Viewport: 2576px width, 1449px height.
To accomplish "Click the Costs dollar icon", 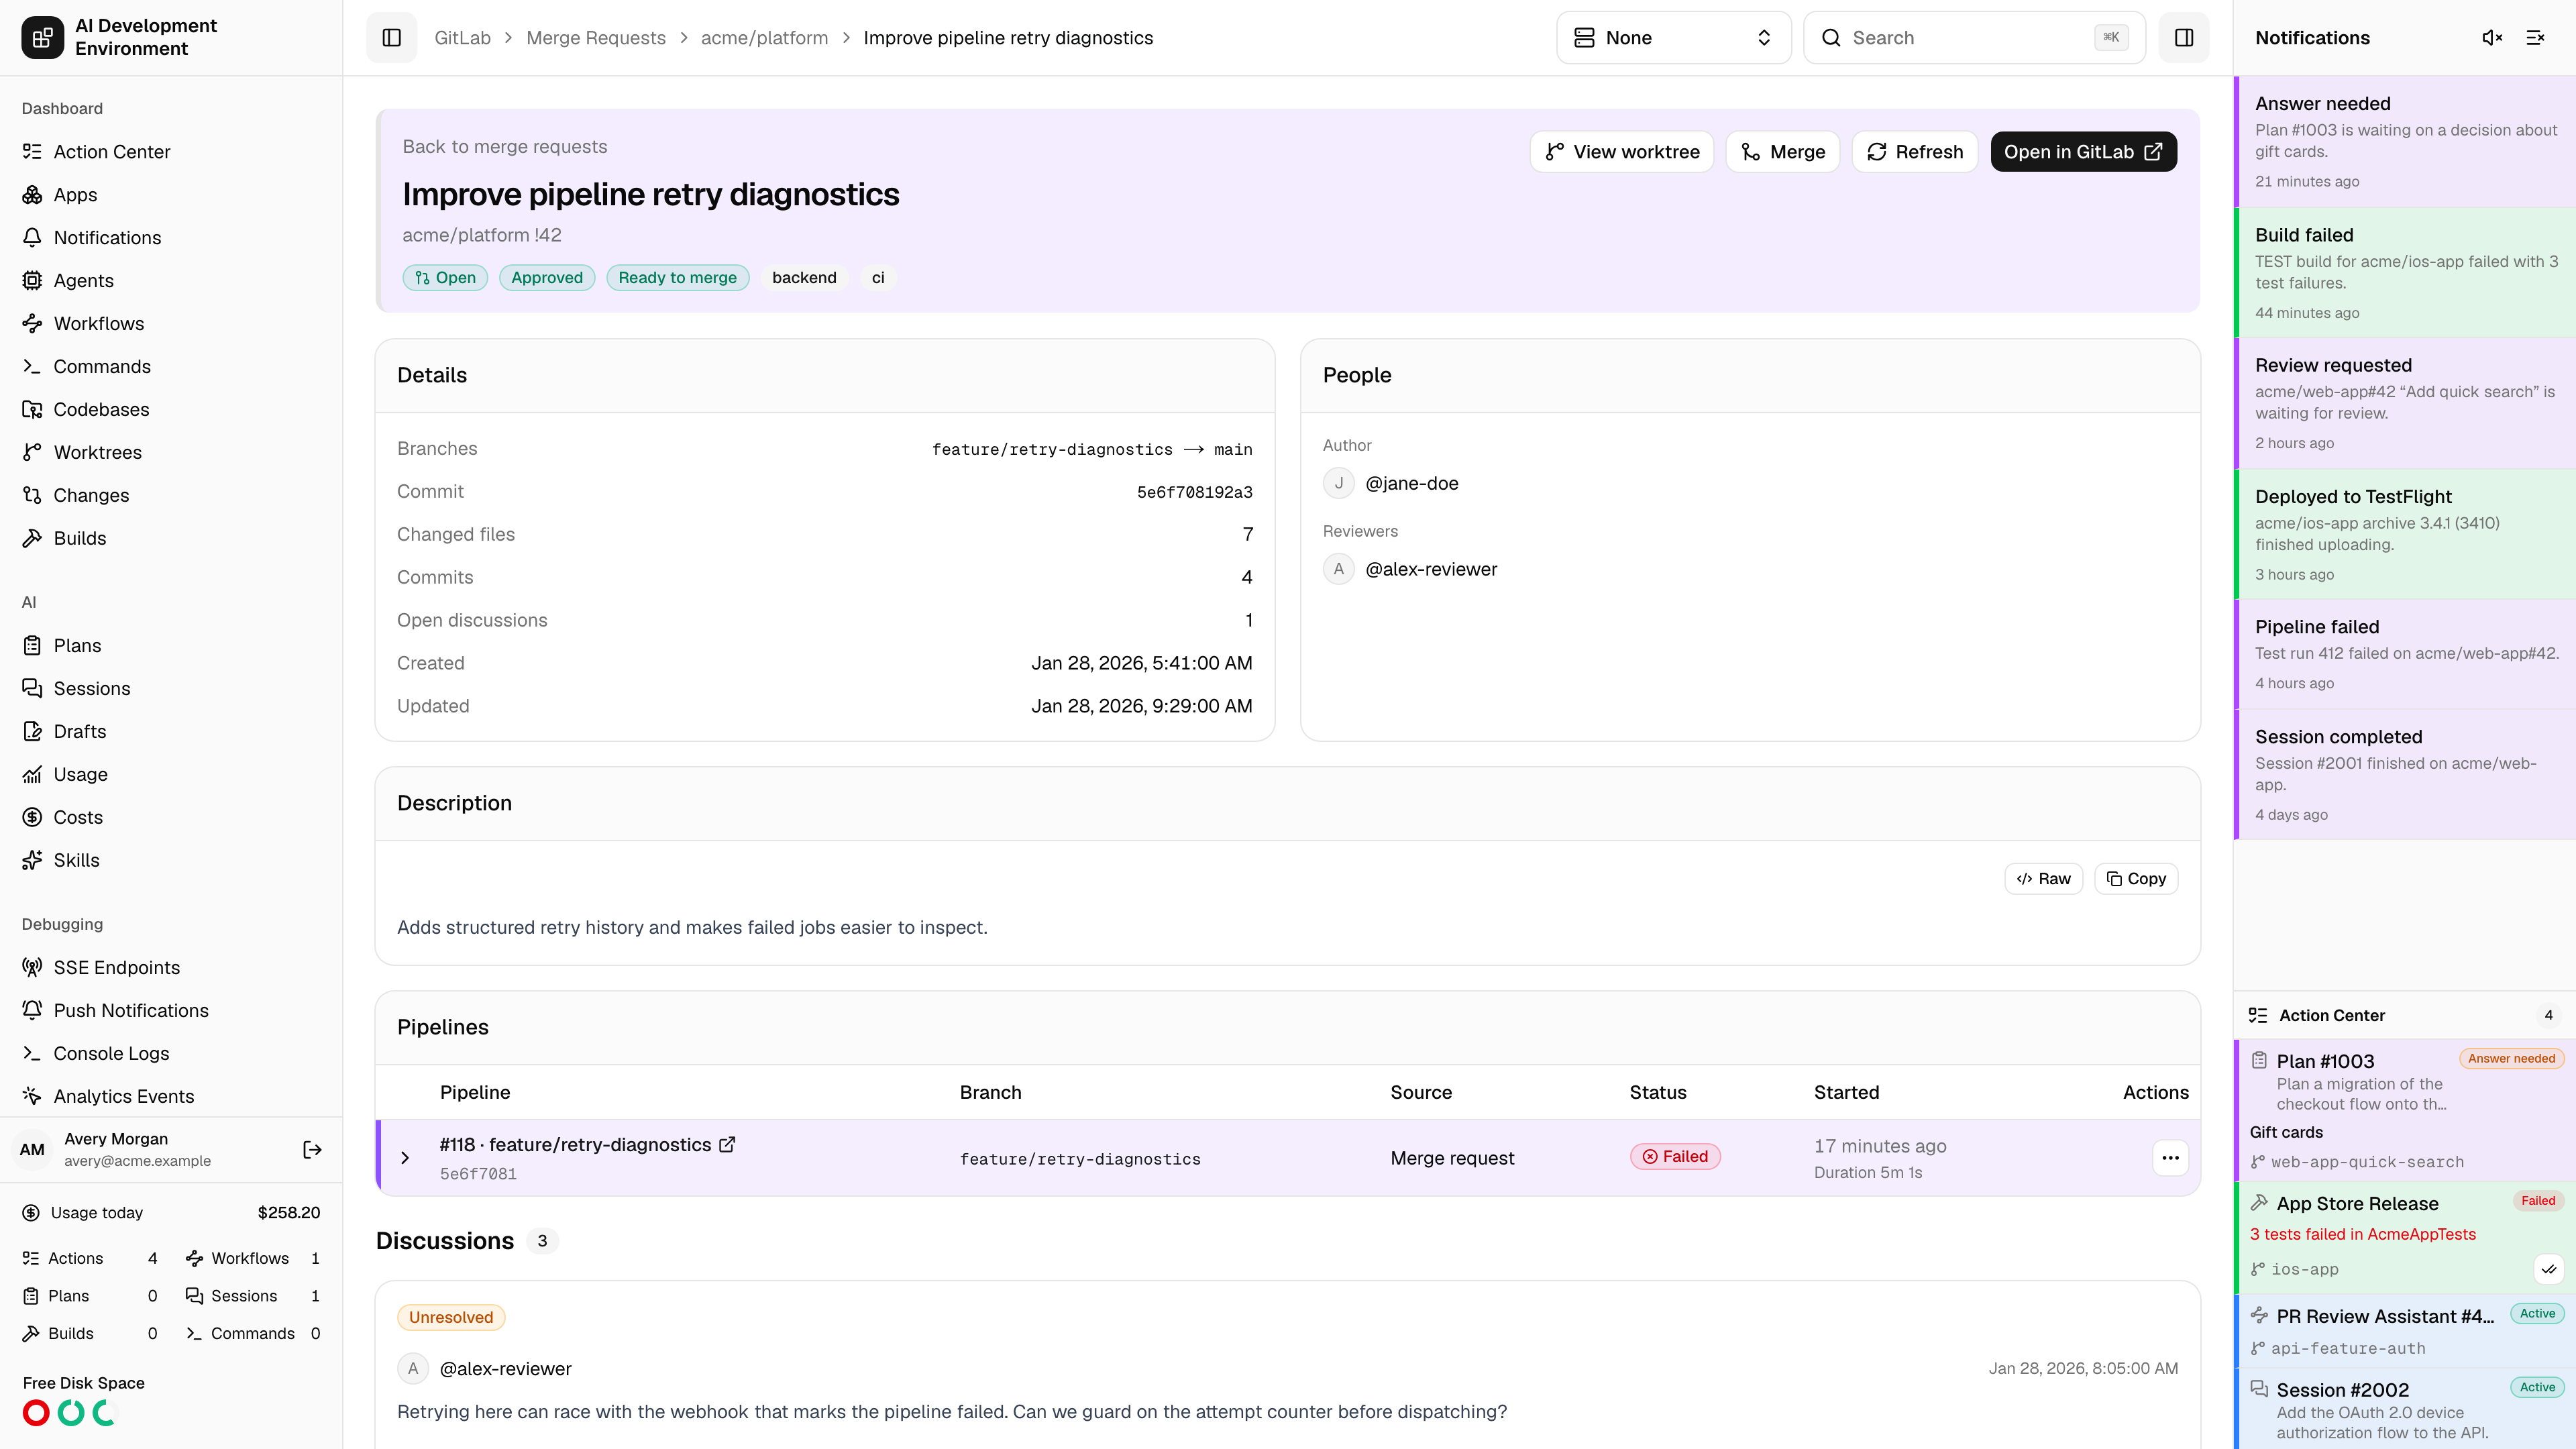I will click(32, 818).
